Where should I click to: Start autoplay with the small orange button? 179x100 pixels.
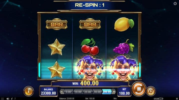pos(151,91)
